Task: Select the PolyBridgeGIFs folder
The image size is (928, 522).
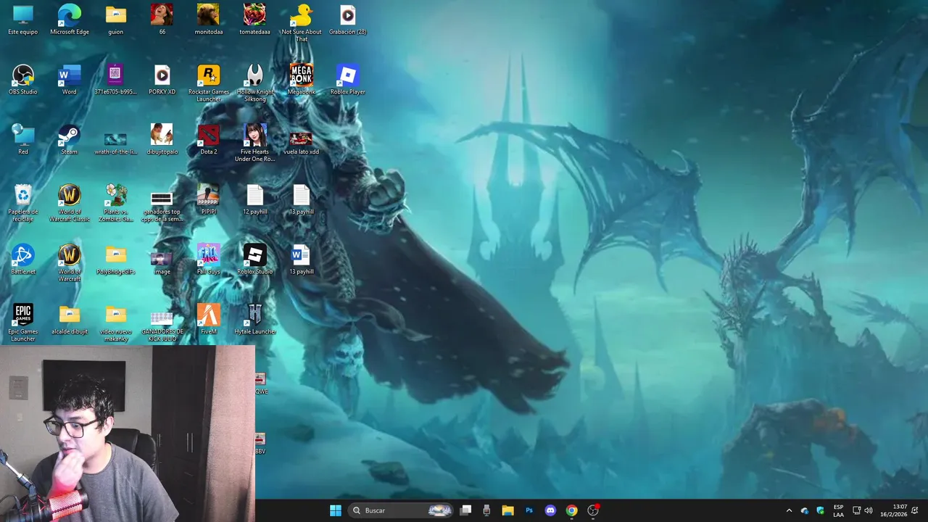Action: pos(115,260)
